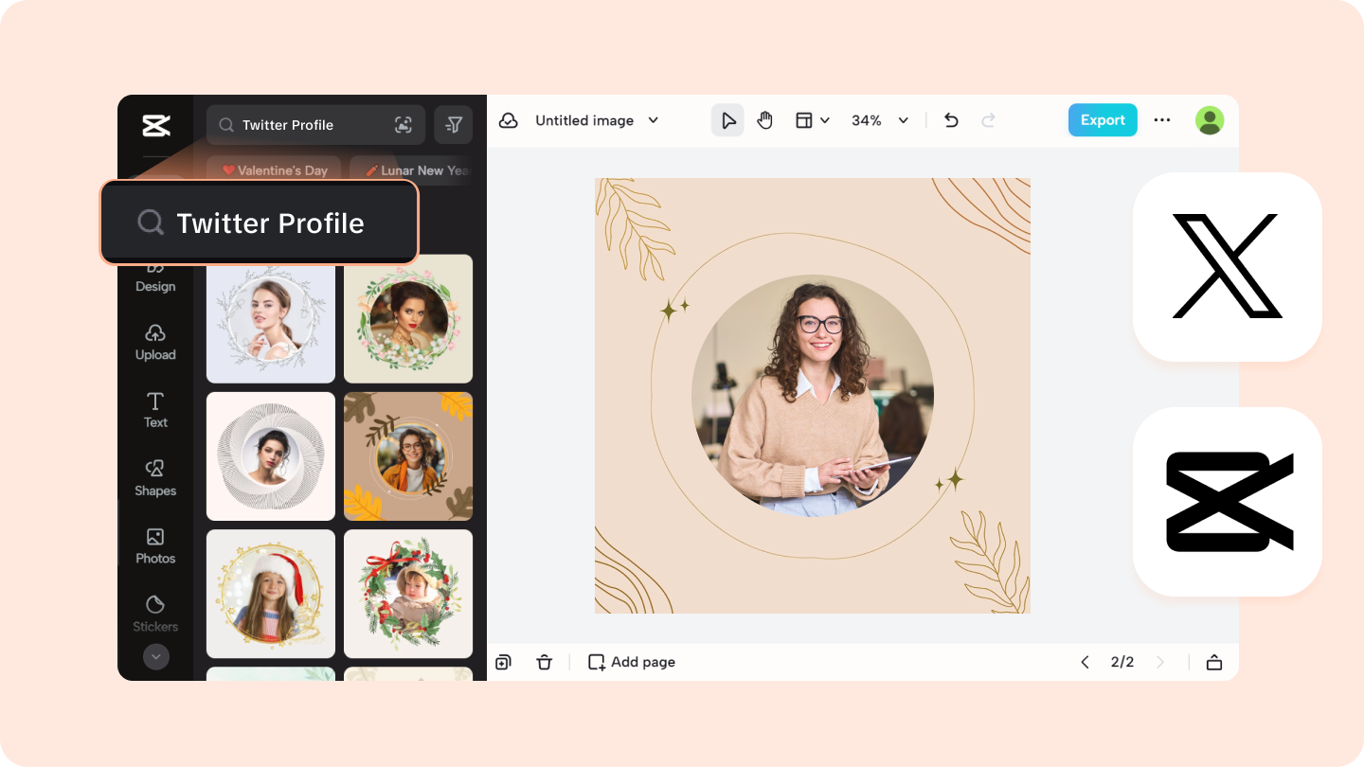
Task: Choose the pink floral wreath template
Action: coord(408,319)
